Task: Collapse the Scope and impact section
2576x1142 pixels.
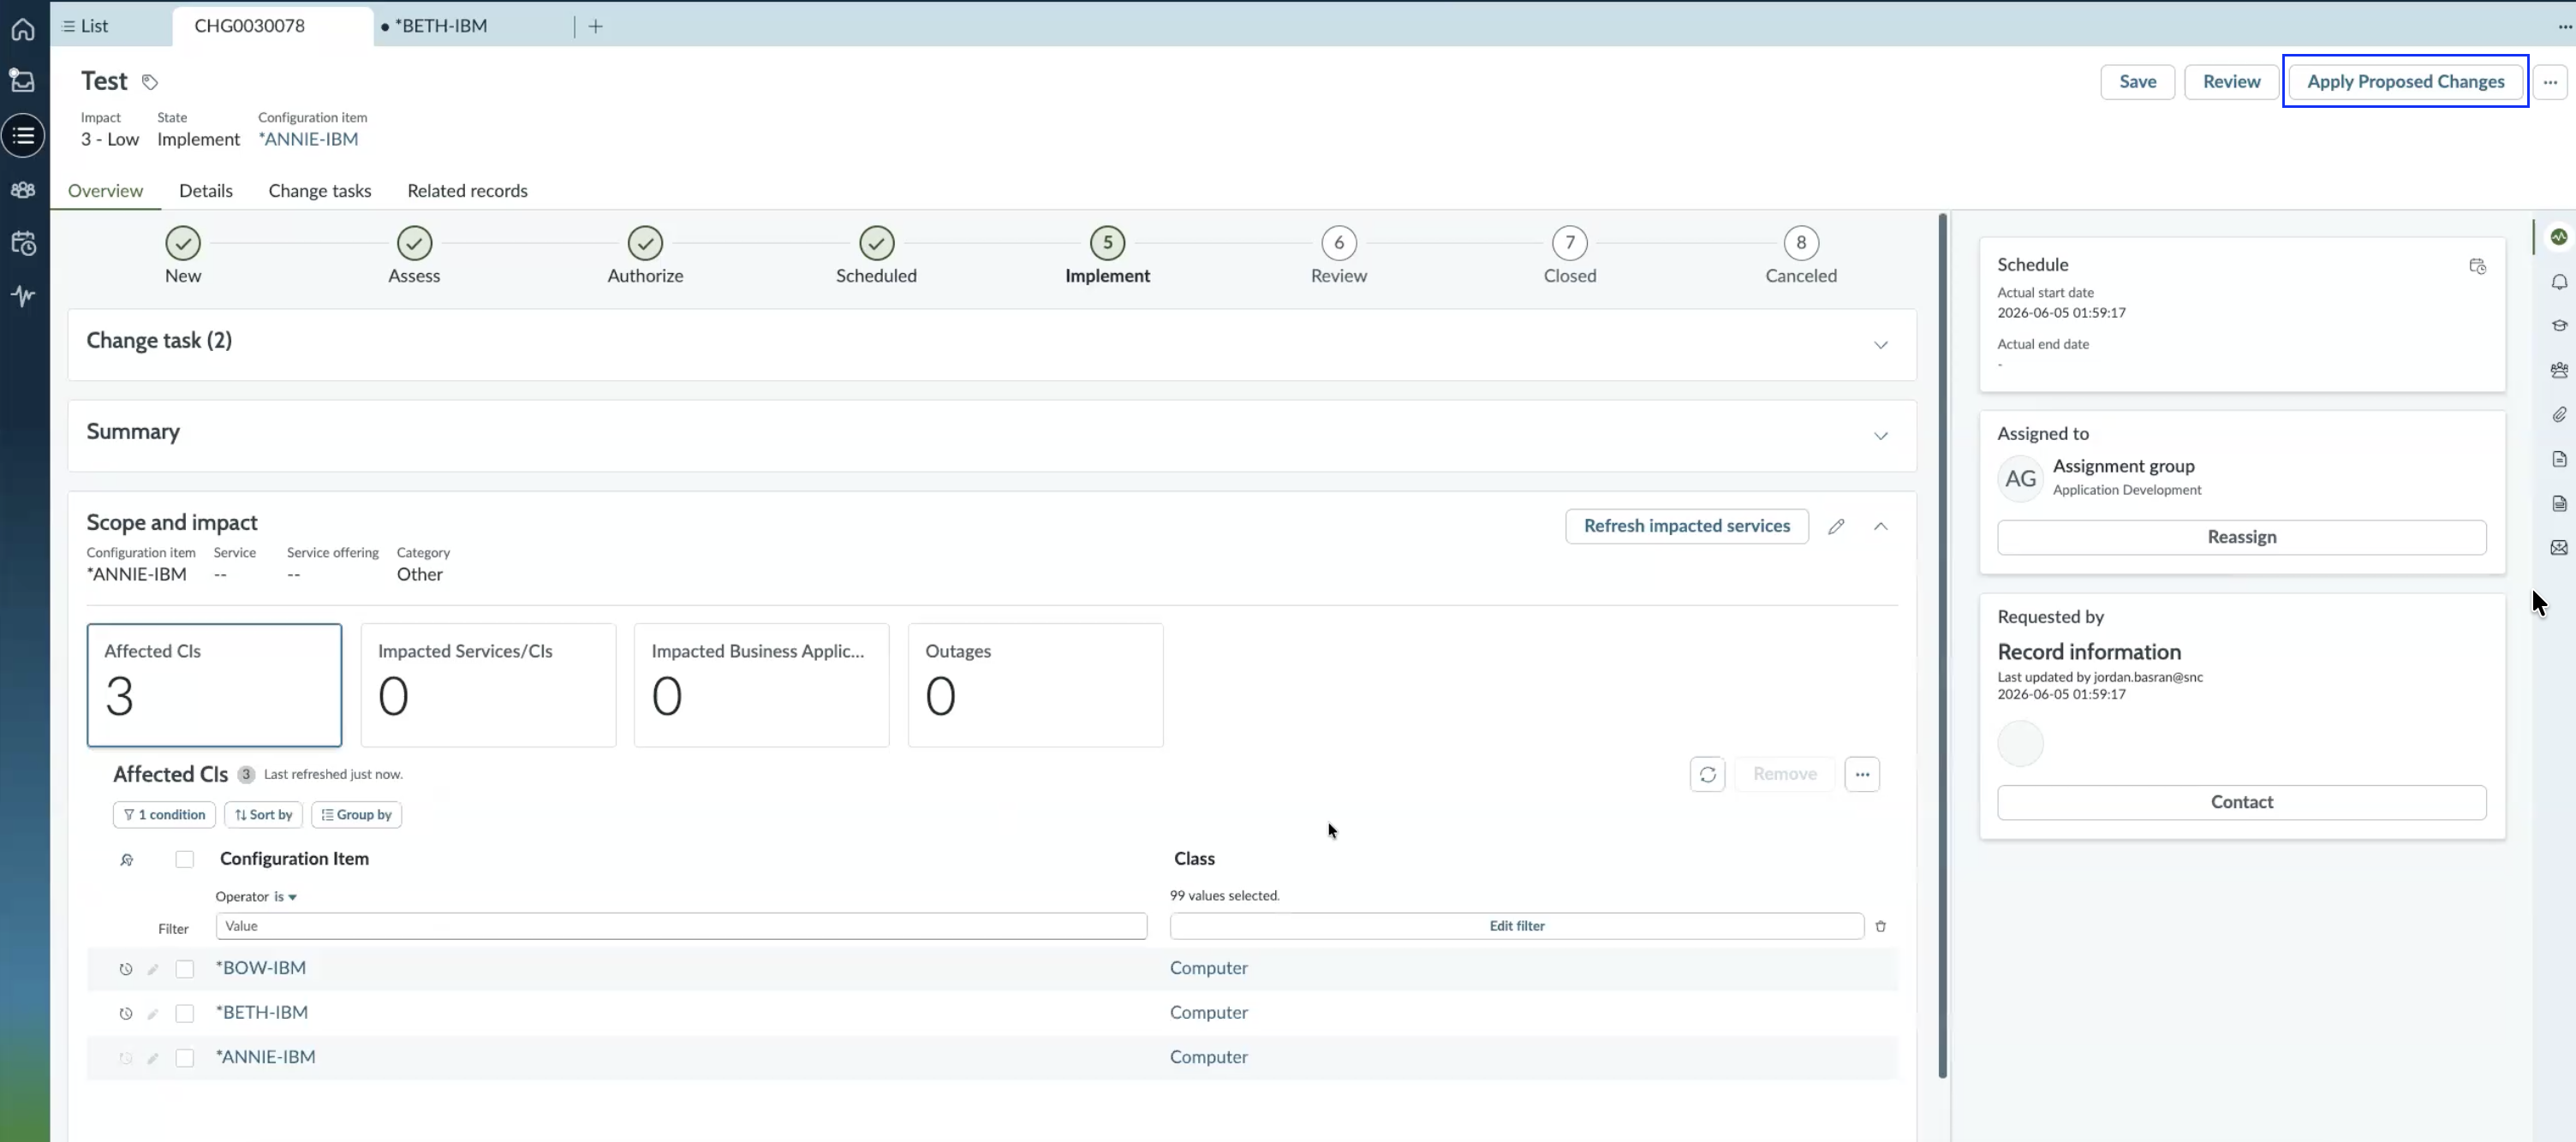Action: 1880,526
